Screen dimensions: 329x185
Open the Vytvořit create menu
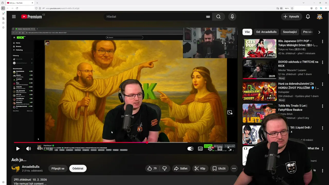(291, 17)
